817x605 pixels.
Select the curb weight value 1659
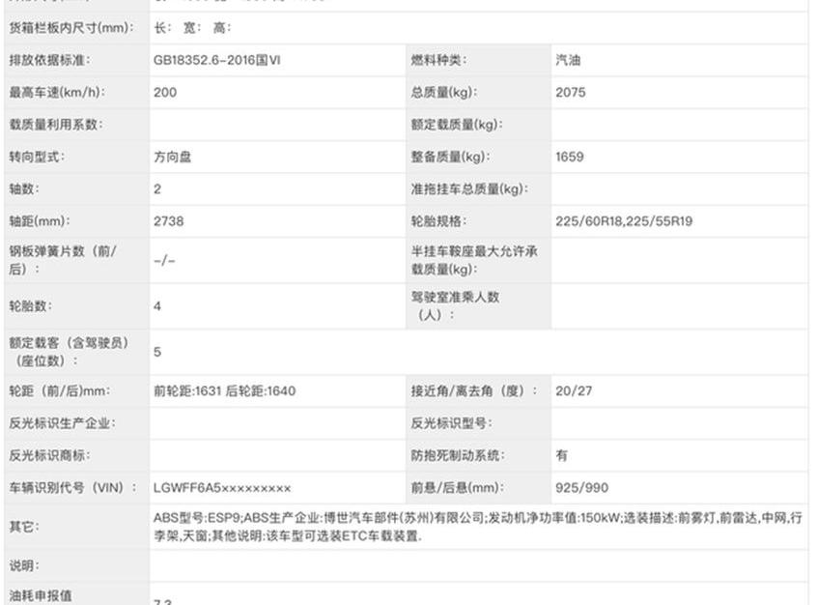[570, 157]
